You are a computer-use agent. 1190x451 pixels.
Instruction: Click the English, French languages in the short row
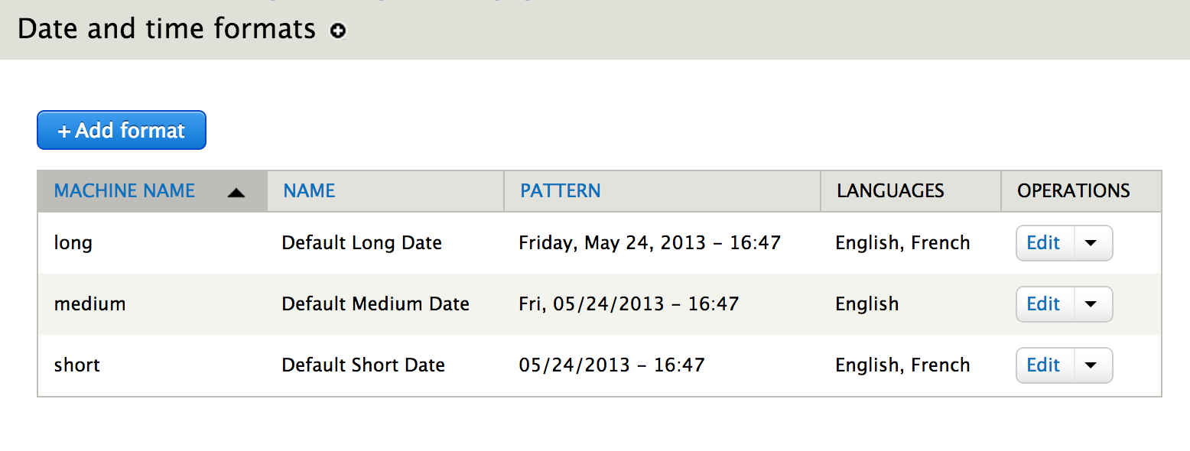pos(902,365)
